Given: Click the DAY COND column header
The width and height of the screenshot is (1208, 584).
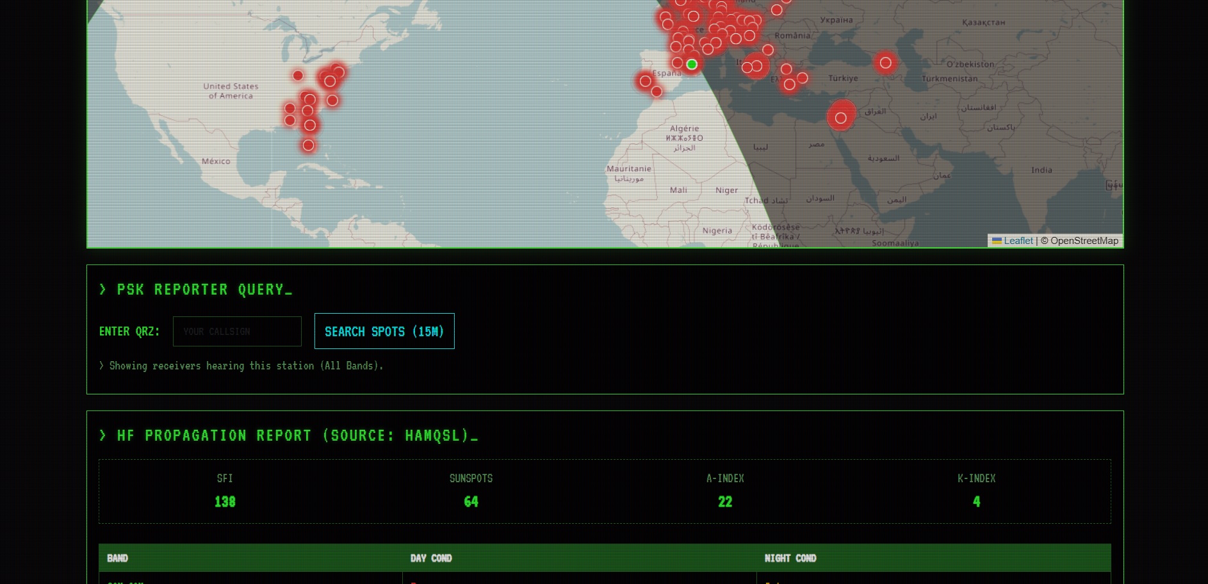Looking at the screenshot, I should [430, 558].
